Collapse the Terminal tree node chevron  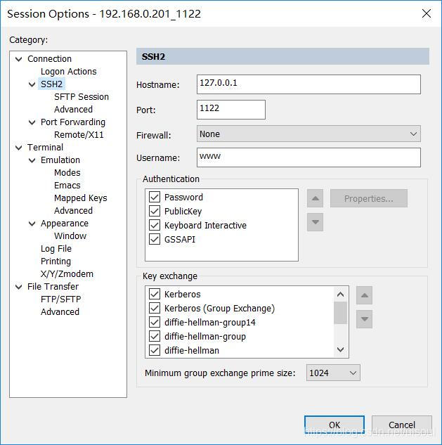(19, 148)
